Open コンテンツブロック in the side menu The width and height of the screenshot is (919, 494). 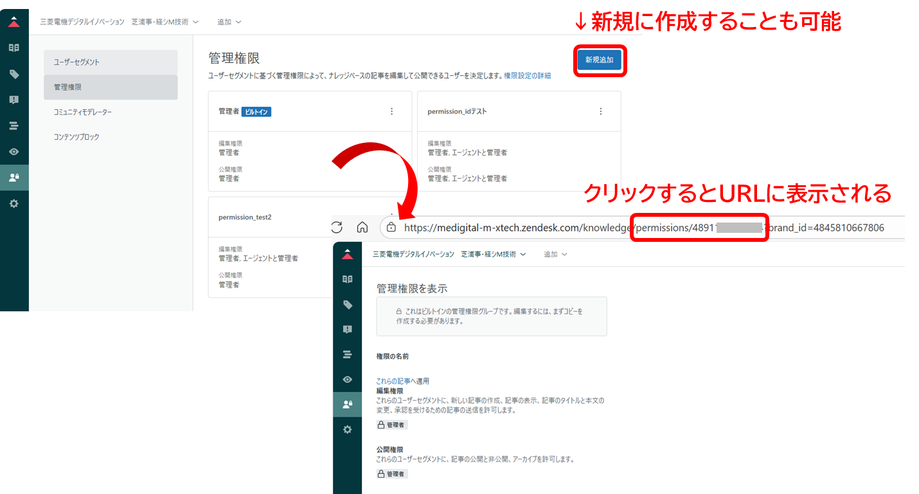[x=111, y=137]
